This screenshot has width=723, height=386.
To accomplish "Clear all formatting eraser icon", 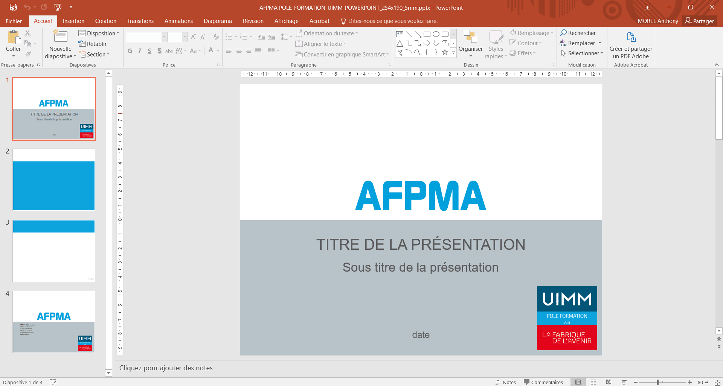I will point(216,37).
